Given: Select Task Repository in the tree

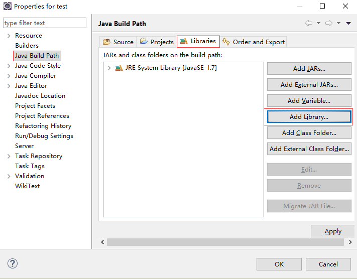Looking at the screenshot, I should point(39,156).
